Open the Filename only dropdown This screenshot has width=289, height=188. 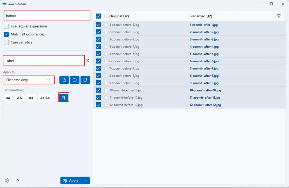pyautogui.click(x=29, y=80)
